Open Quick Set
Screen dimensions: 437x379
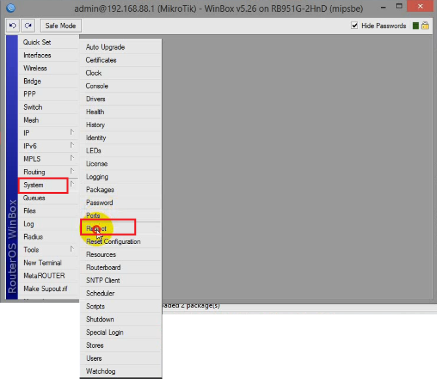coord(48,42)
